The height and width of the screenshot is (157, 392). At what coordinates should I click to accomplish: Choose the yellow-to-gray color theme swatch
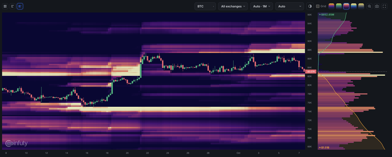point(361,6)
